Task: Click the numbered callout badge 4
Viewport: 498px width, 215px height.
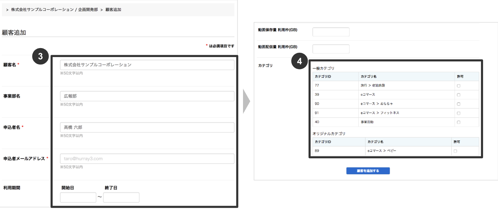Action: pyautogui.click(x=299, y=61)
